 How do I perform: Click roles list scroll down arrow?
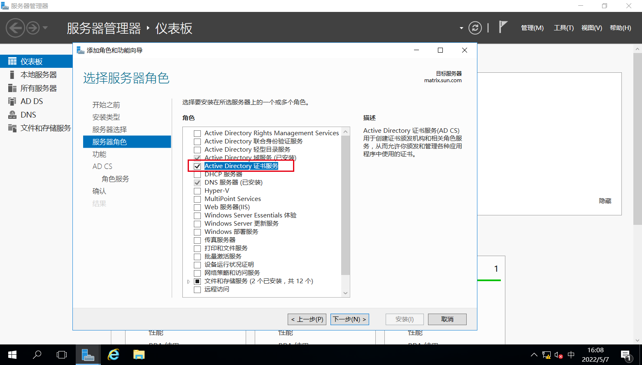[346, 293]
